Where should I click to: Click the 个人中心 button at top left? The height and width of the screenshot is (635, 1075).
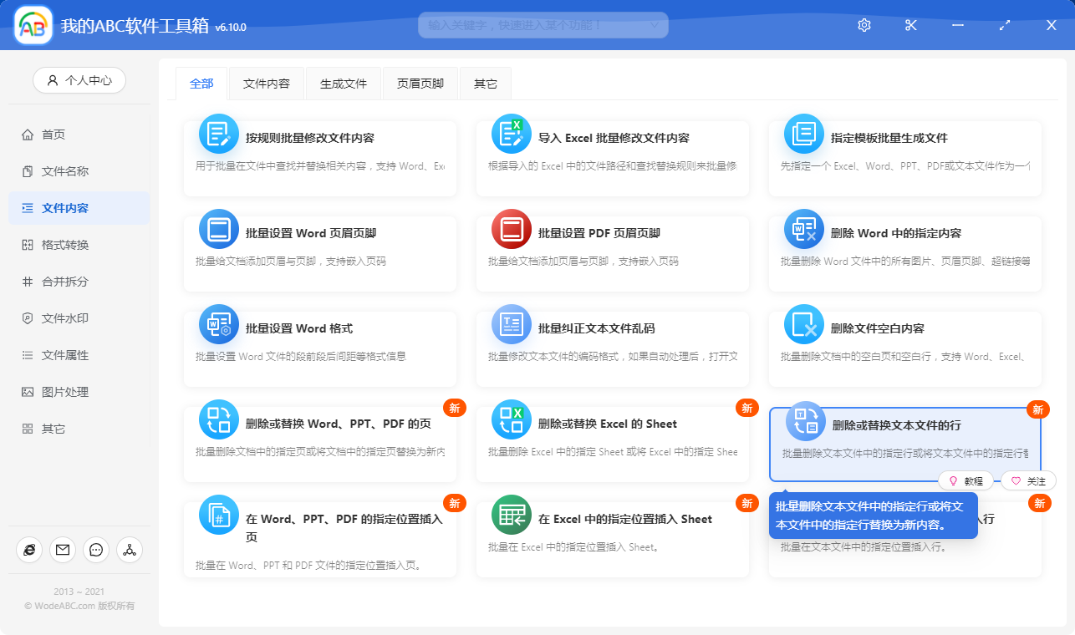pyautogui.click(x=79, y=80)
